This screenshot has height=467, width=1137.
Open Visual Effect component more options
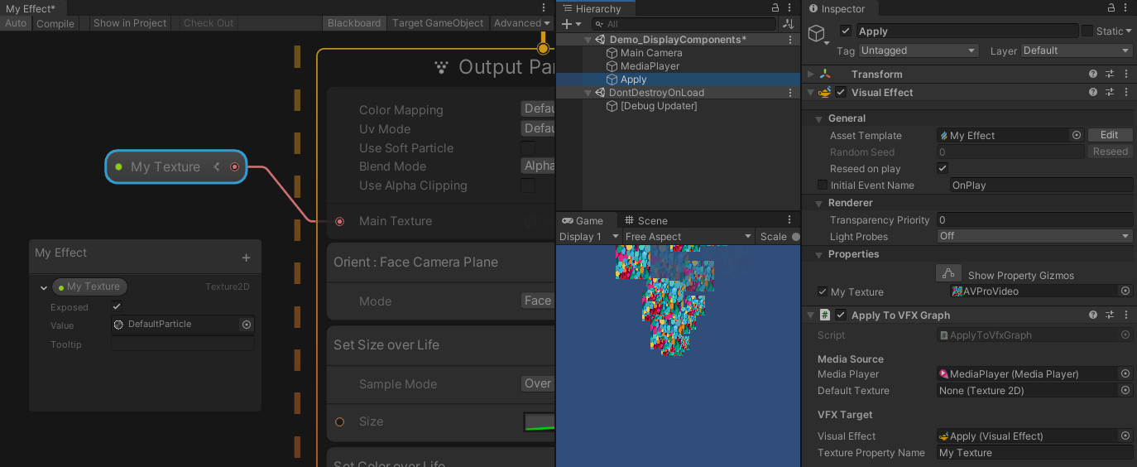[x=1126, y=92]
